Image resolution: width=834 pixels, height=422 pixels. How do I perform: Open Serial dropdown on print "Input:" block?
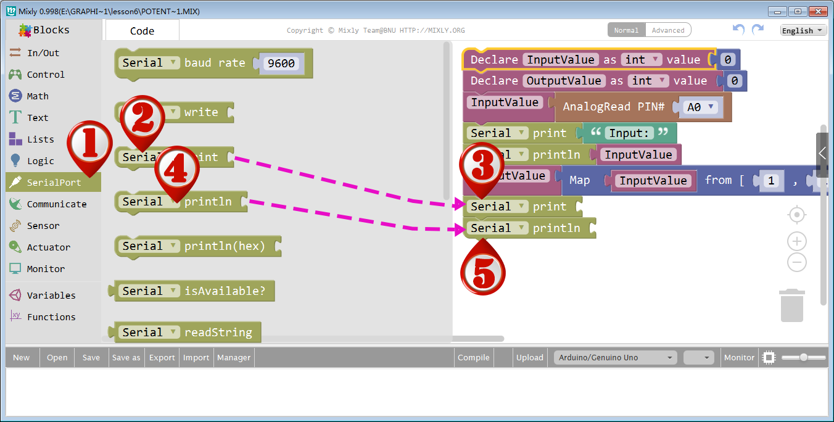coord(498,133)
